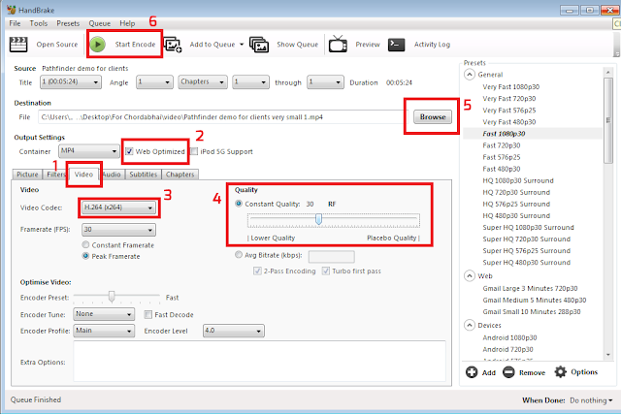Switch to the Picture tab

pyautogui.click(x=27, y=175)
